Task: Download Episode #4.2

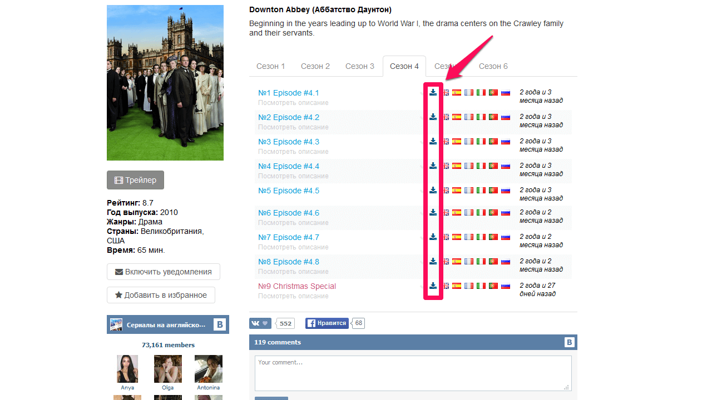Action: pos(433,117)
